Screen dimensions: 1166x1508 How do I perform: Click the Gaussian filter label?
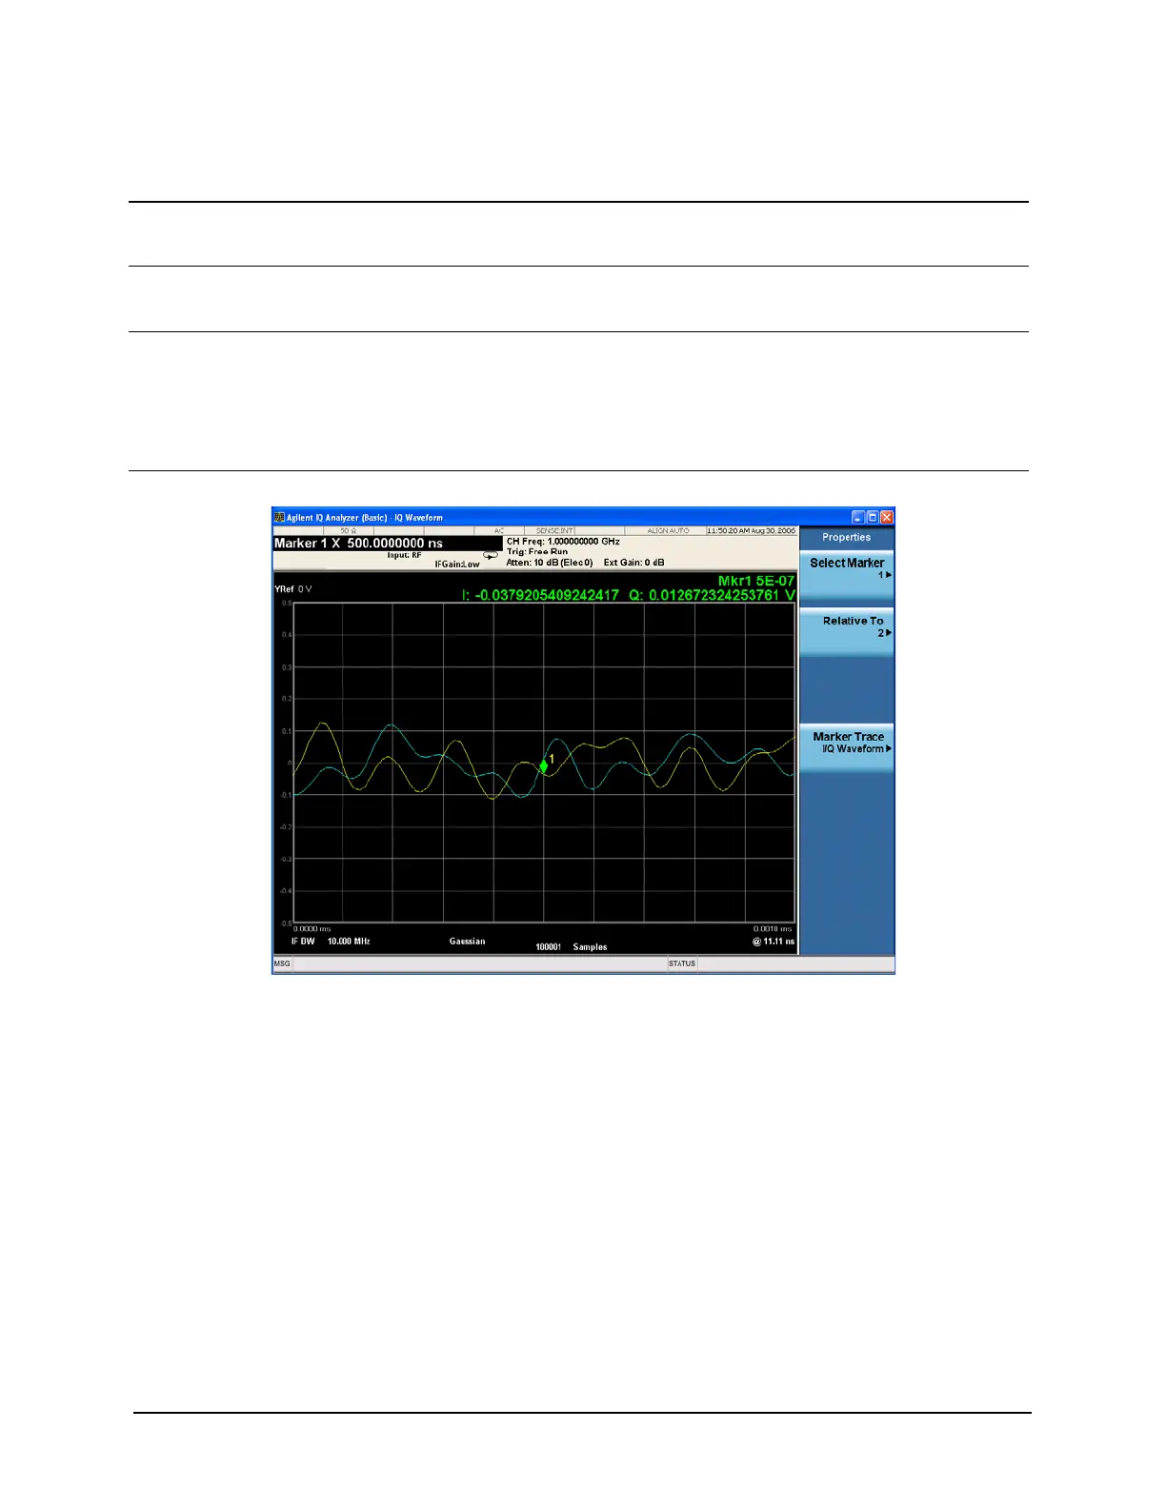[467, 942]
